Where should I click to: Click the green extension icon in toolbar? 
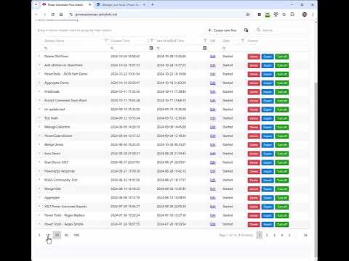(x=268, y=14)
